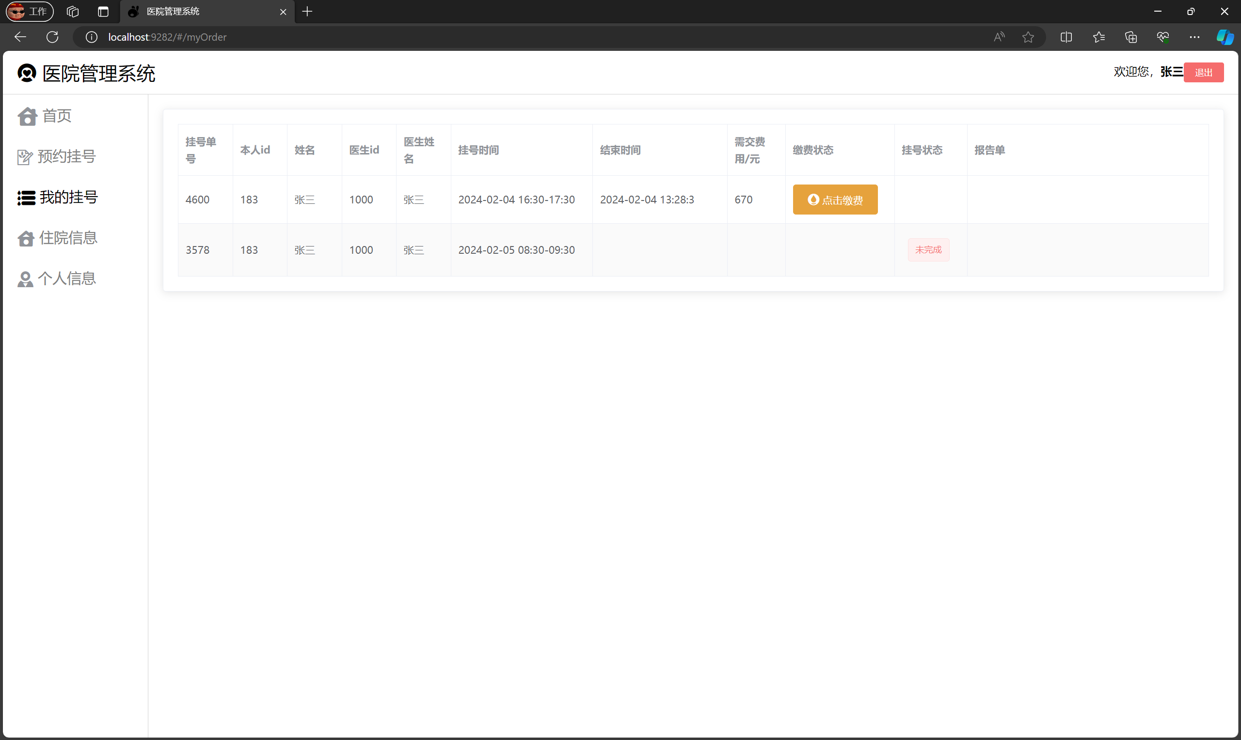Image resolution: width=1241 pixels, height=740 pixels.
Task: Click the 工作 profile button
Action: coord(30,12)
